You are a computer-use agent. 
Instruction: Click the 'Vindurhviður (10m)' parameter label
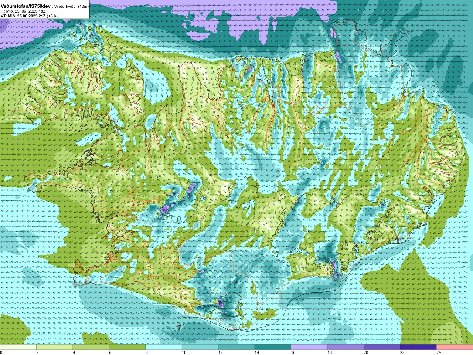[71, 6]
